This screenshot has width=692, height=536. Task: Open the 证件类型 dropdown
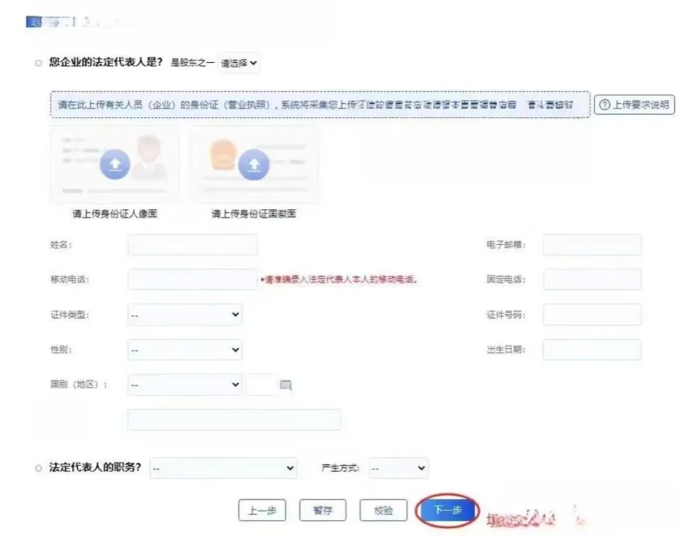(x=185, y=314)
